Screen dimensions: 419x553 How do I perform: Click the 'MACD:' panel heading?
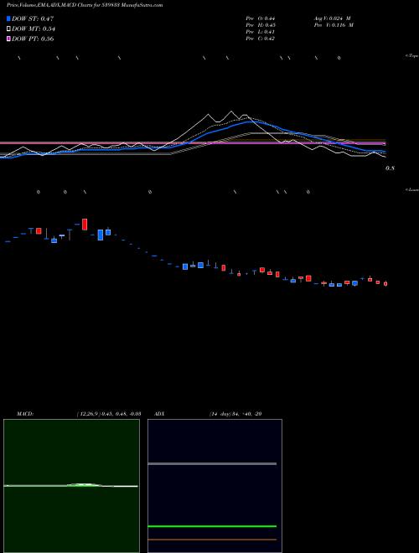click(25, 414)
